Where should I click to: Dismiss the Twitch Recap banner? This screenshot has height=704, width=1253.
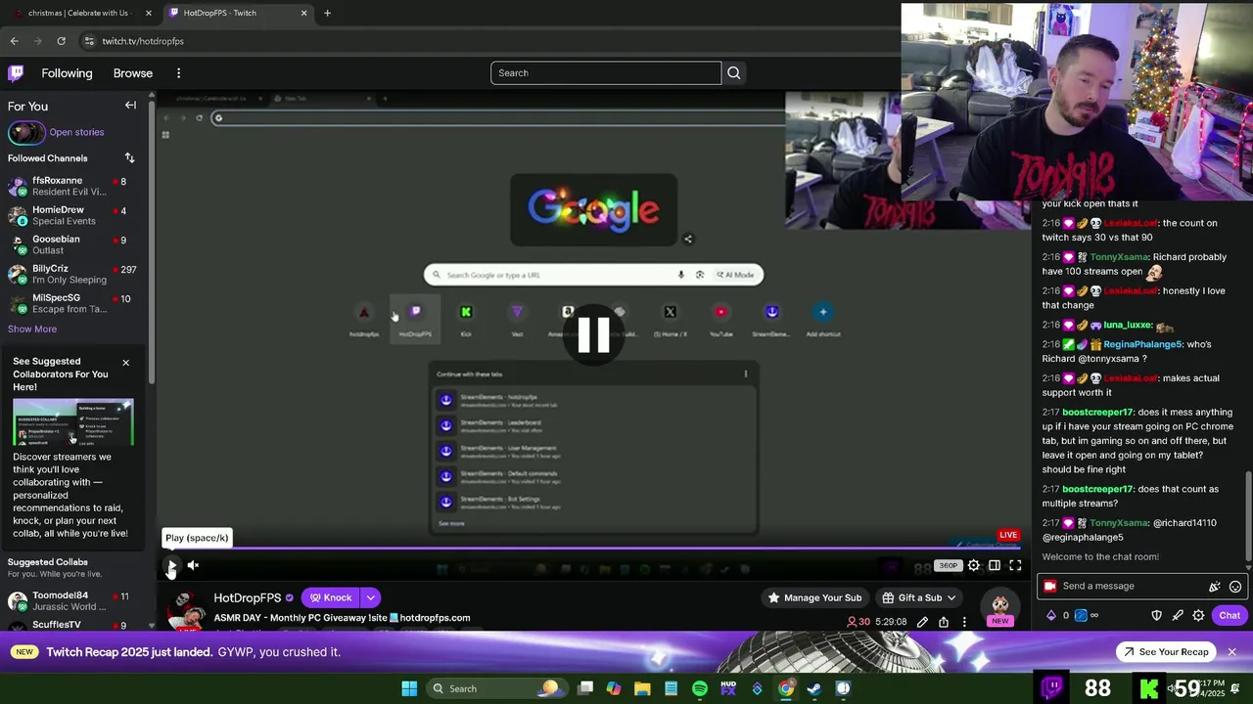1232,652
